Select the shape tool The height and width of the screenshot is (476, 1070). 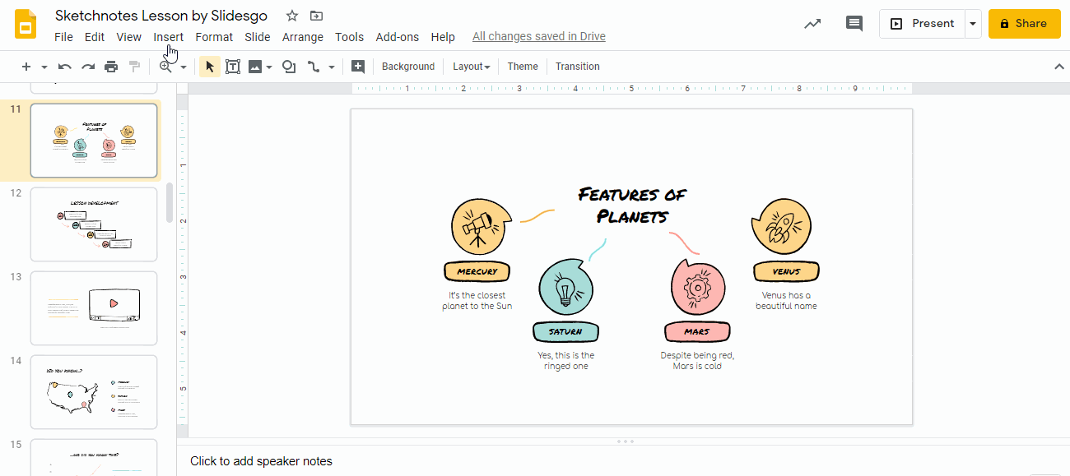pyautogui.click(x=289, y=67)
